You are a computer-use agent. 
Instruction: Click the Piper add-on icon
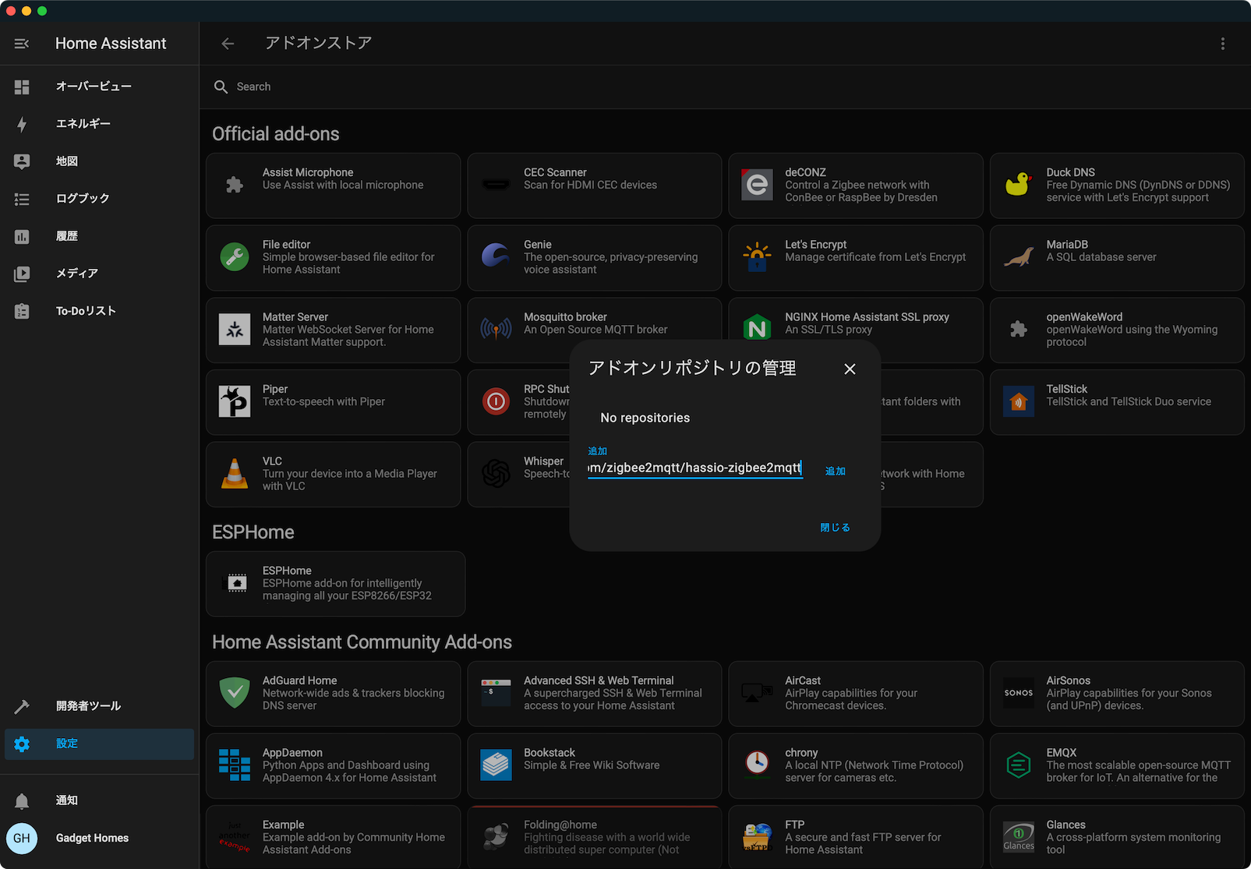[x=235, y=401]
